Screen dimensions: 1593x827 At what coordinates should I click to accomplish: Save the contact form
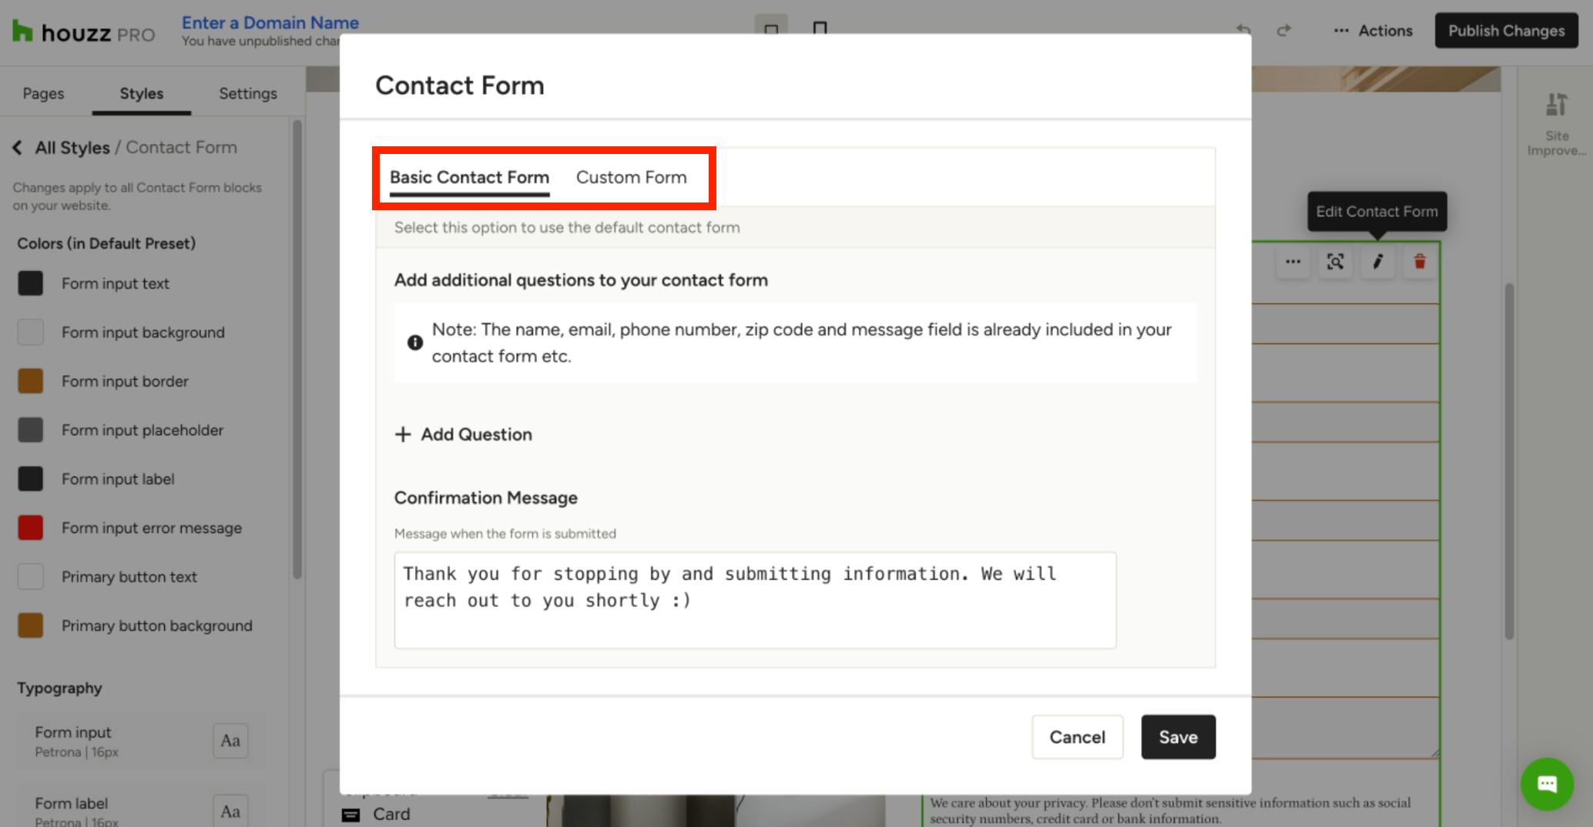(1178, 737)
